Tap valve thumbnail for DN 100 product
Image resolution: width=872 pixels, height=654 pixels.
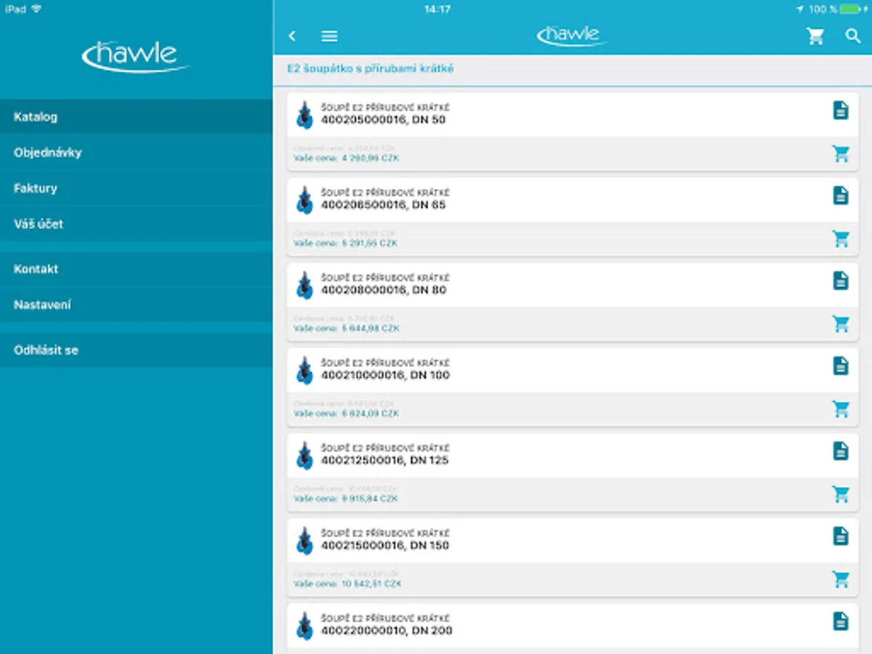304,370
